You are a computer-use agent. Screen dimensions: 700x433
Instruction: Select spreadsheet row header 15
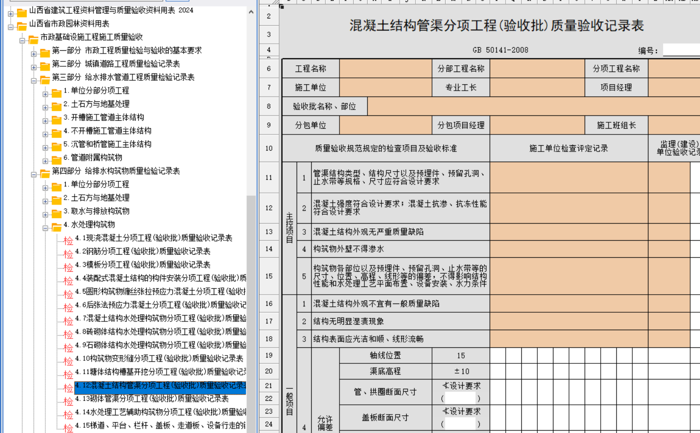click(x=269, y=276)
